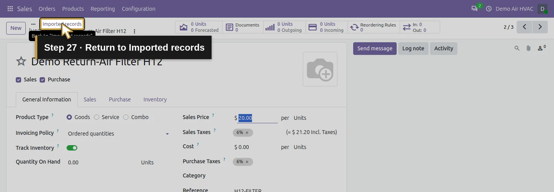Show help for Product Type
This screenshot has height=192, width=554.
[x=52, y=115]
